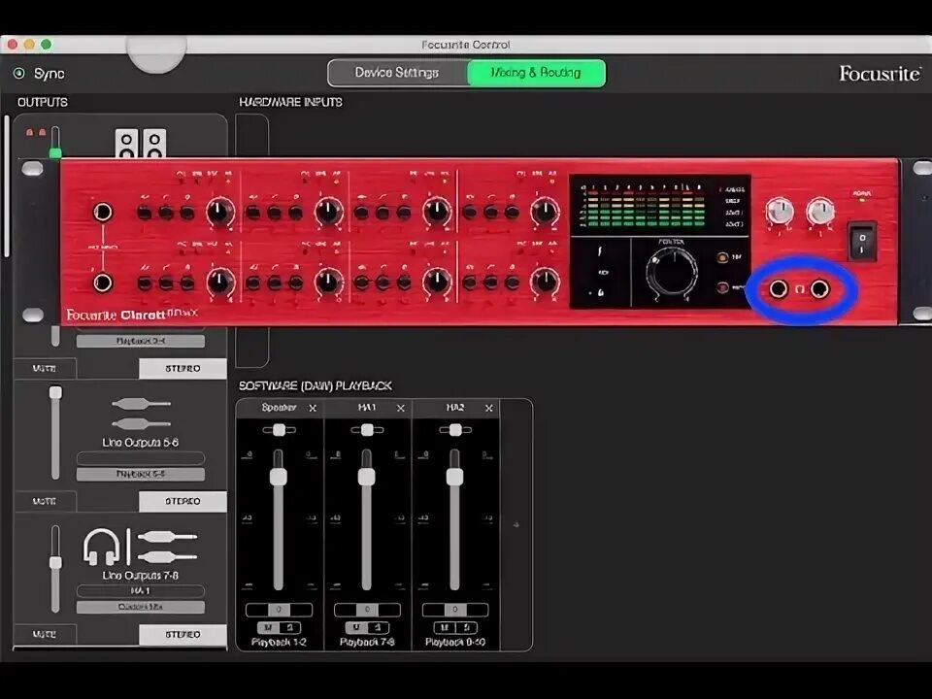Click the Playback 7-8 channel fader handle
932x699 pixels.
pyautogui.click(x=366, y=476)
